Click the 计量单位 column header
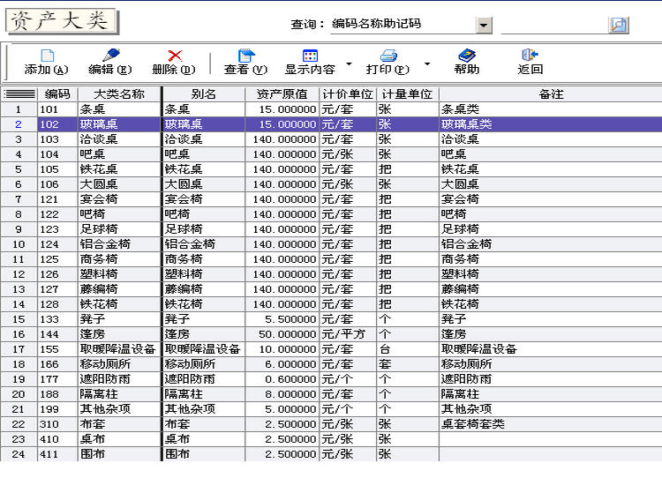Viewport: 662px width, 478px height. point(408,94)
